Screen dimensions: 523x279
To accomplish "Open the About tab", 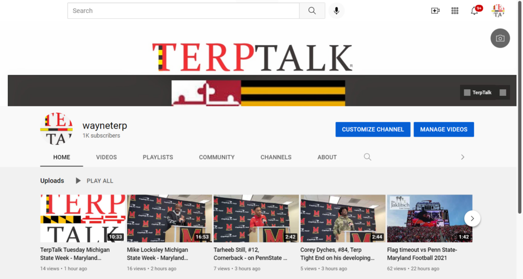I will tap(327, 157).
